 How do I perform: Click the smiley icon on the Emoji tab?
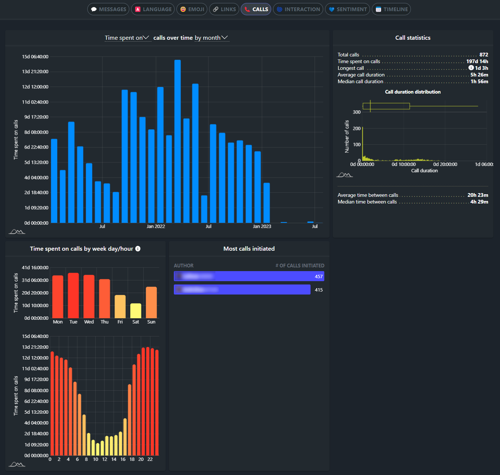tap(182, 9)
